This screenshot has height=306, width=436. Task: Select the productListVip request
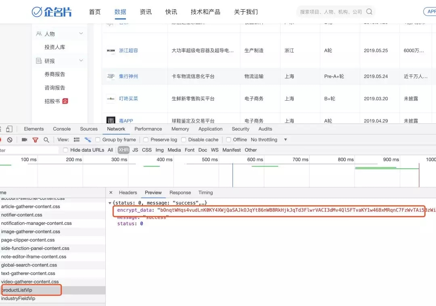[52, 290]
